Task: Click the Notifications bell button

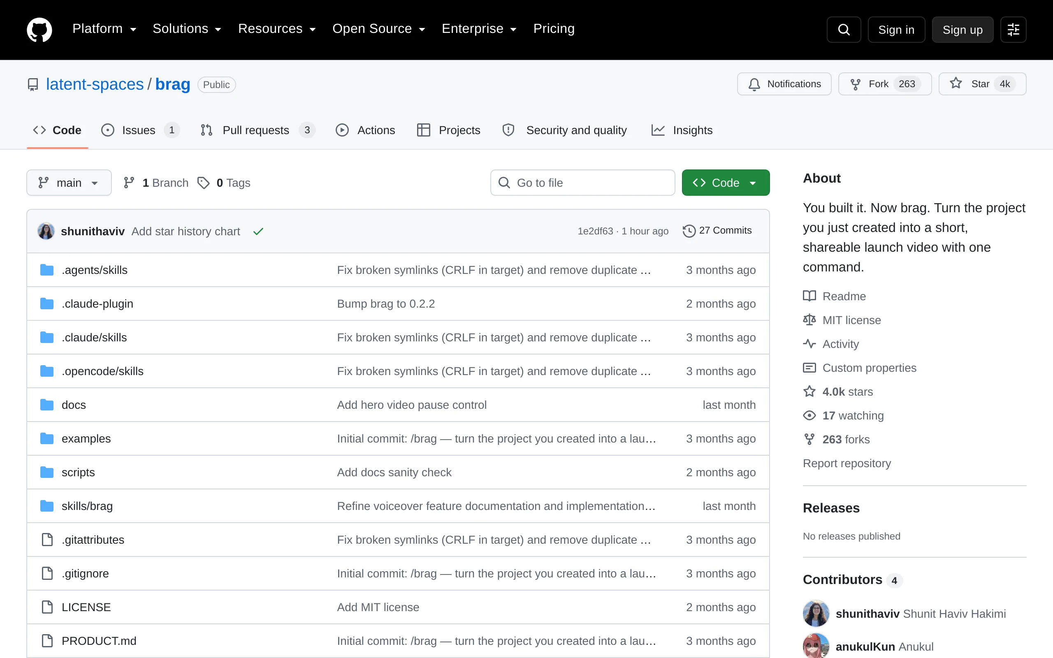Action: 784,84
